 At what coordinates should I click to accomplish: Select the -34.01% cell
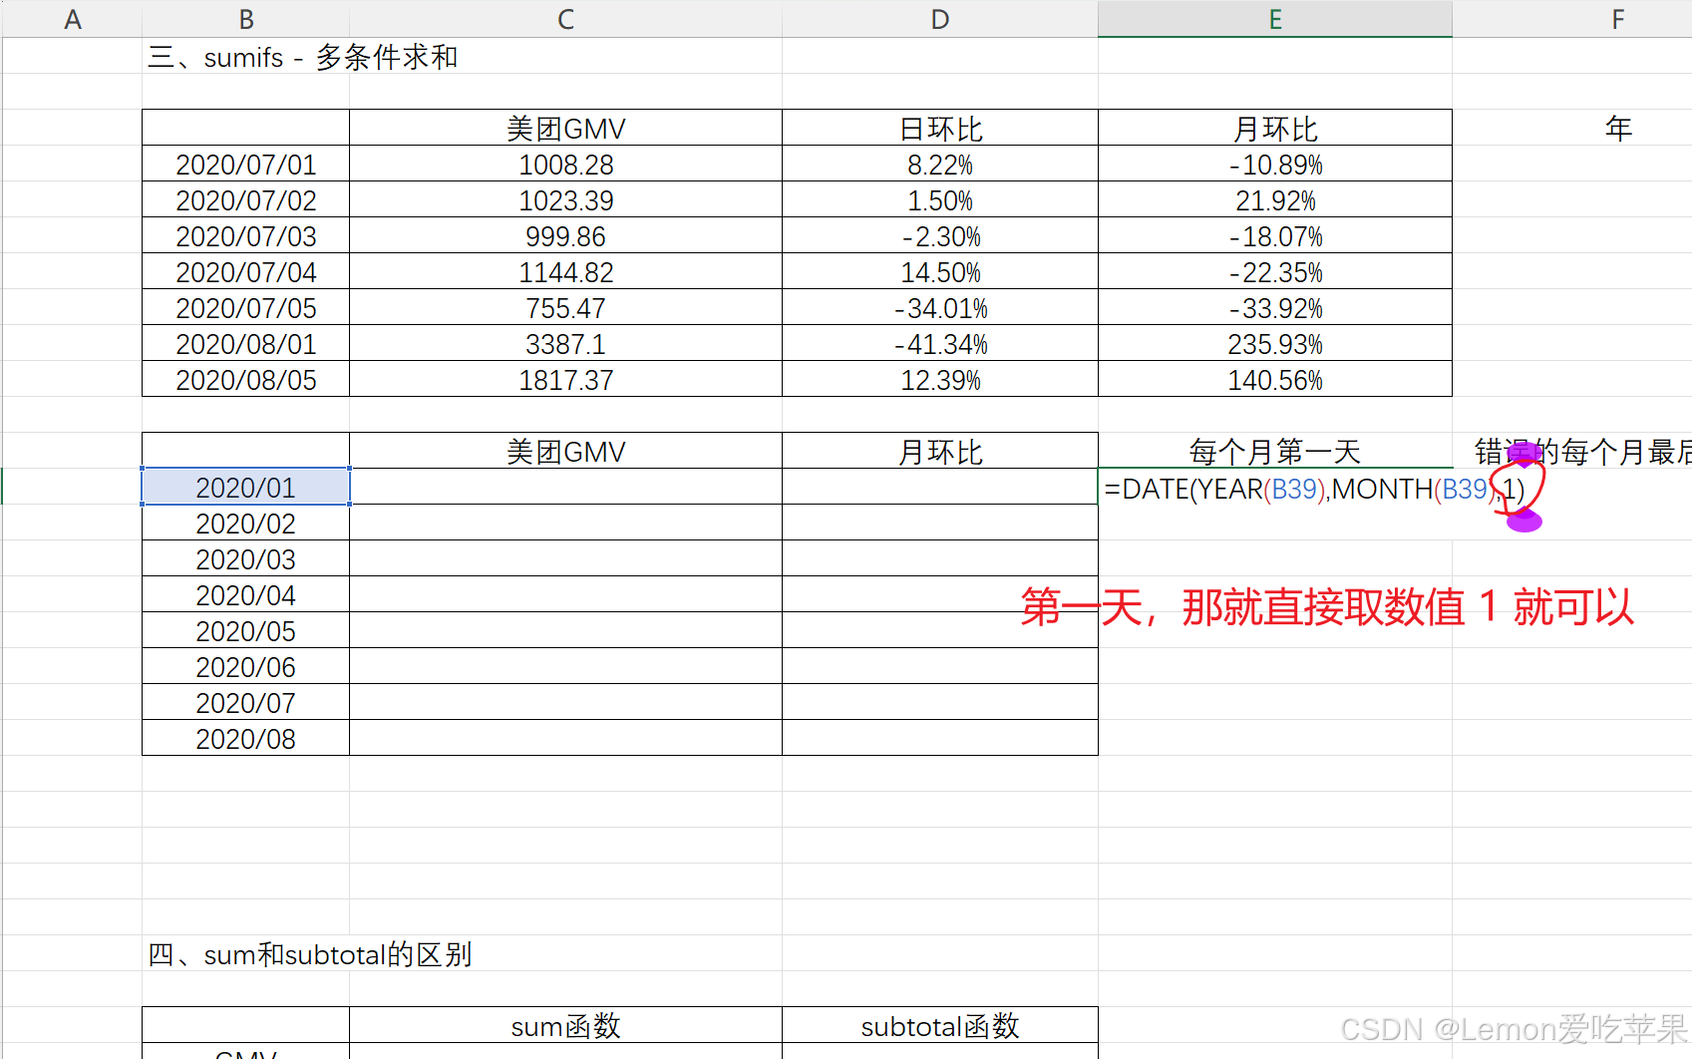[x=940, y=307]
